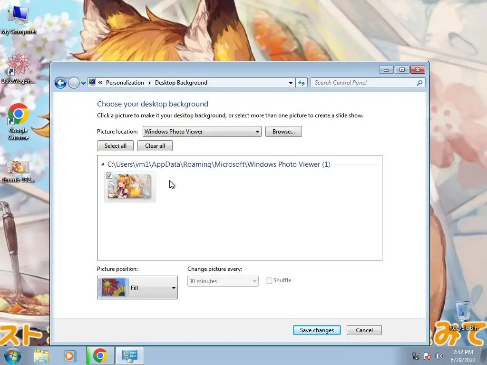Click the search magnifier icon
Viewport: 487px width, 365px height.
click(x=419, y=83)
